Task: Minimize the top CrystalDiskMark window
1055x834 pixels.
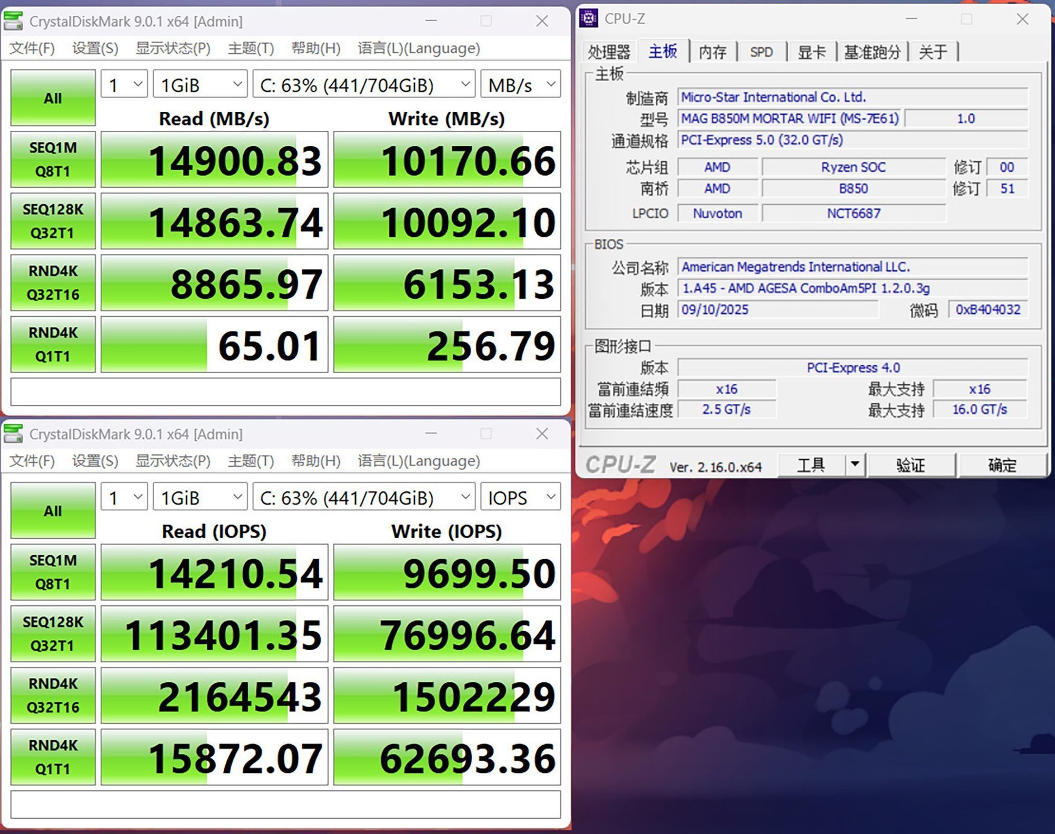Action: pyautogui.click(x=431, y=21)
